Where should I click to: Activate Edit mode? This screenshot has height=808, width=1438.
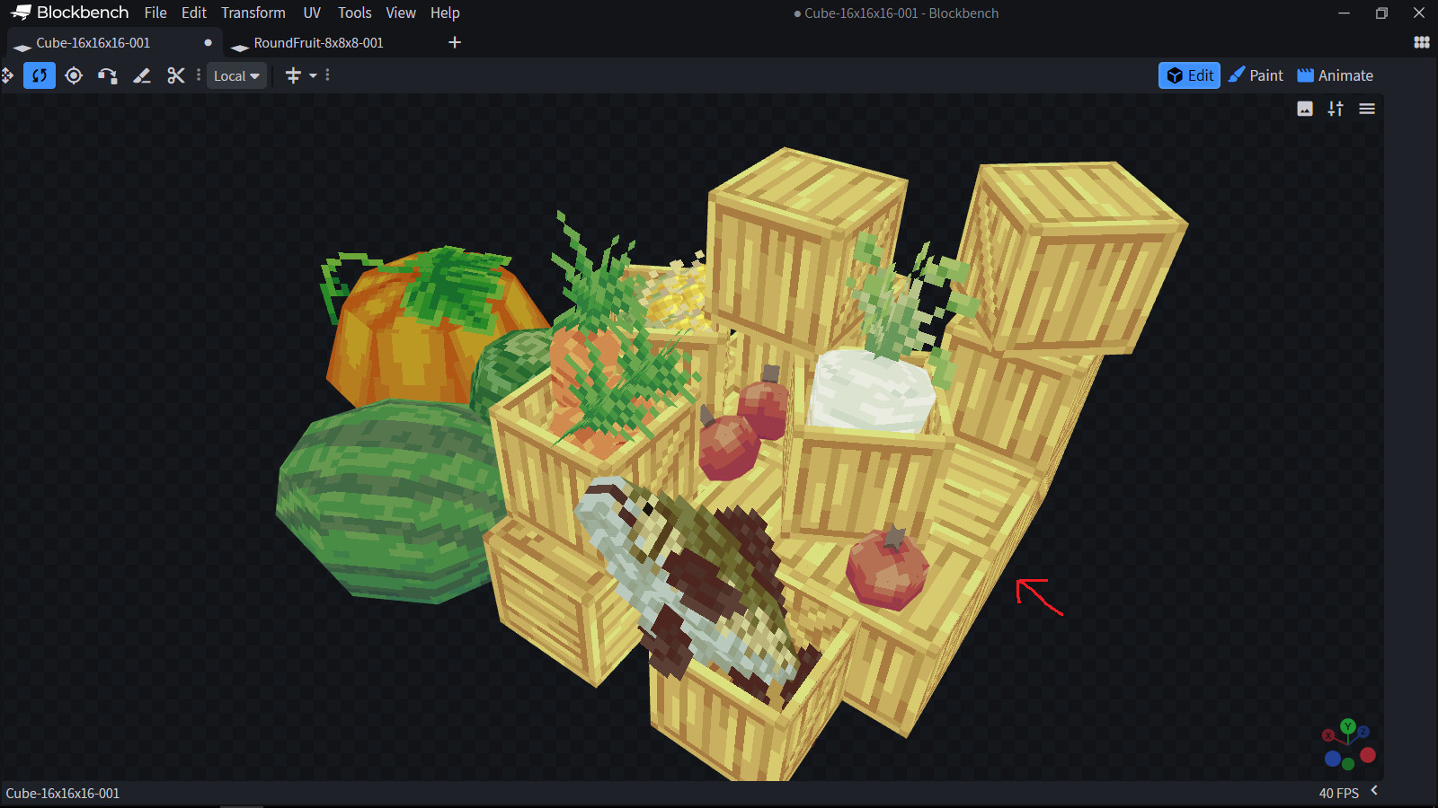coord(1189,75)
